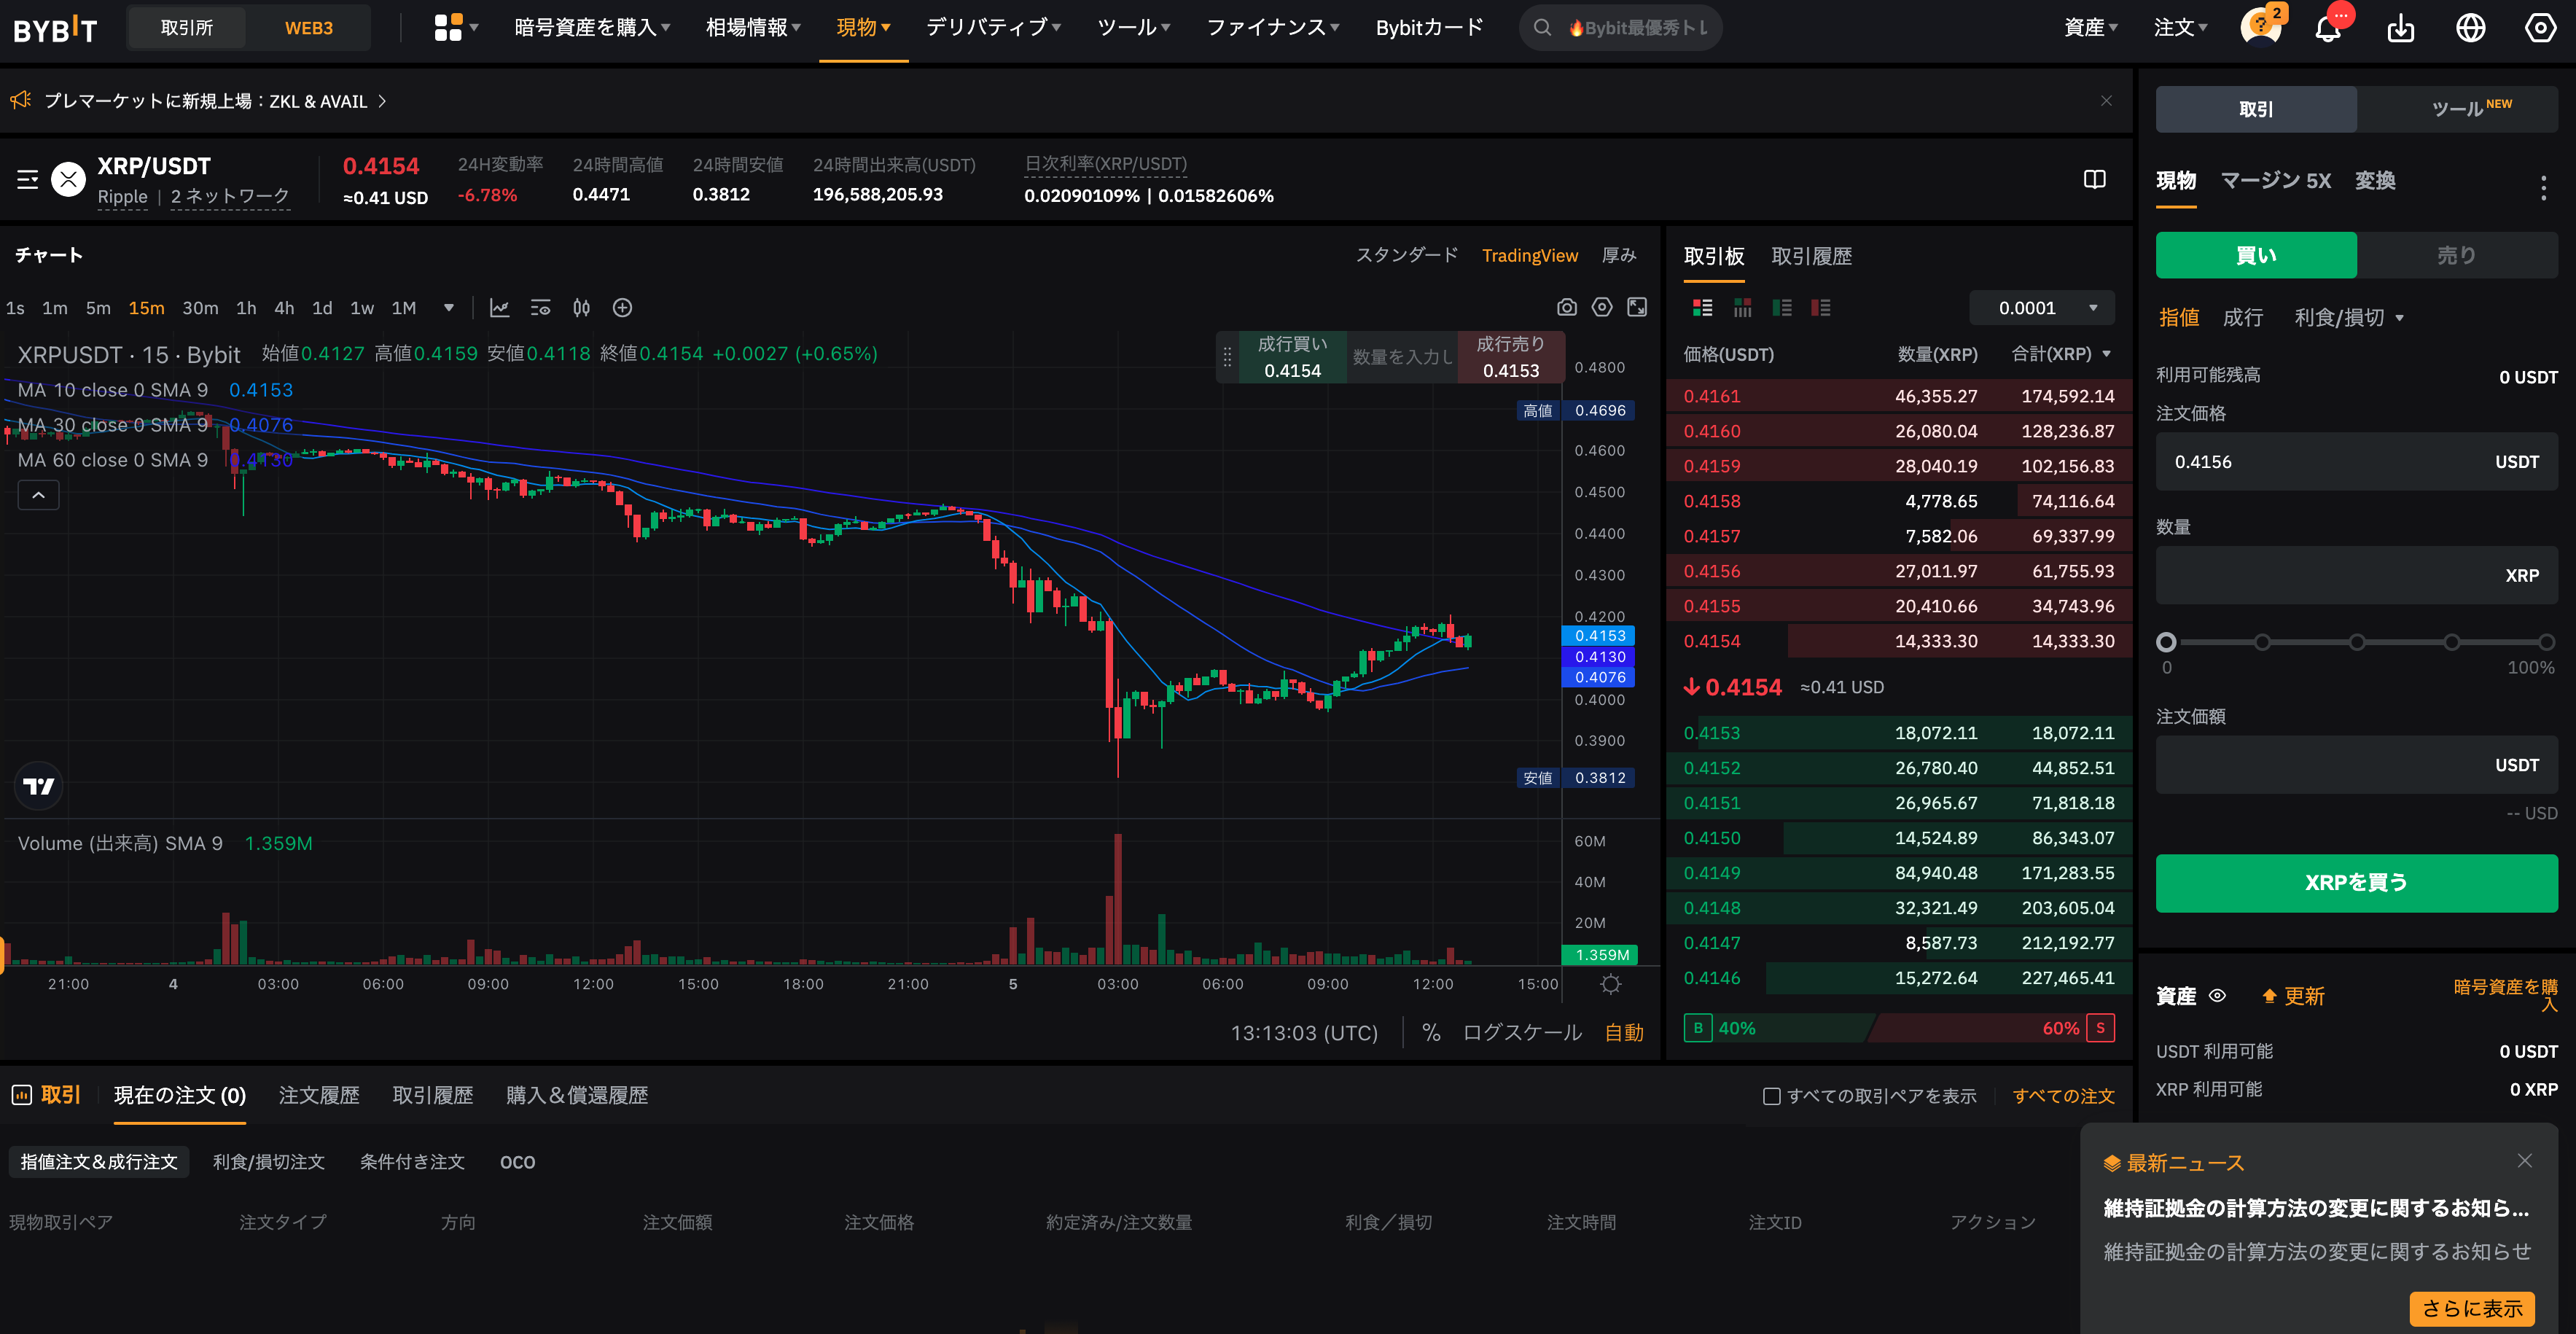
Task: Collapse the MA indicator legend chevron
Action: point(38,495)
